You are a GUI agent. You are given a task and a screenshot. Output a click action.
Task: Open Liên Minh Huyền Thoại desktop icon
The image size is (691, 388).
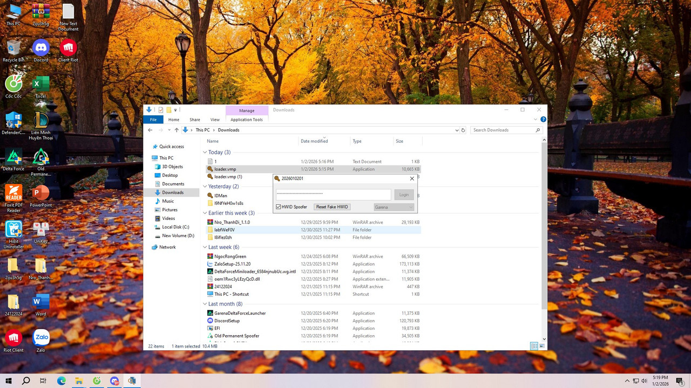click(x=41, y=126)
